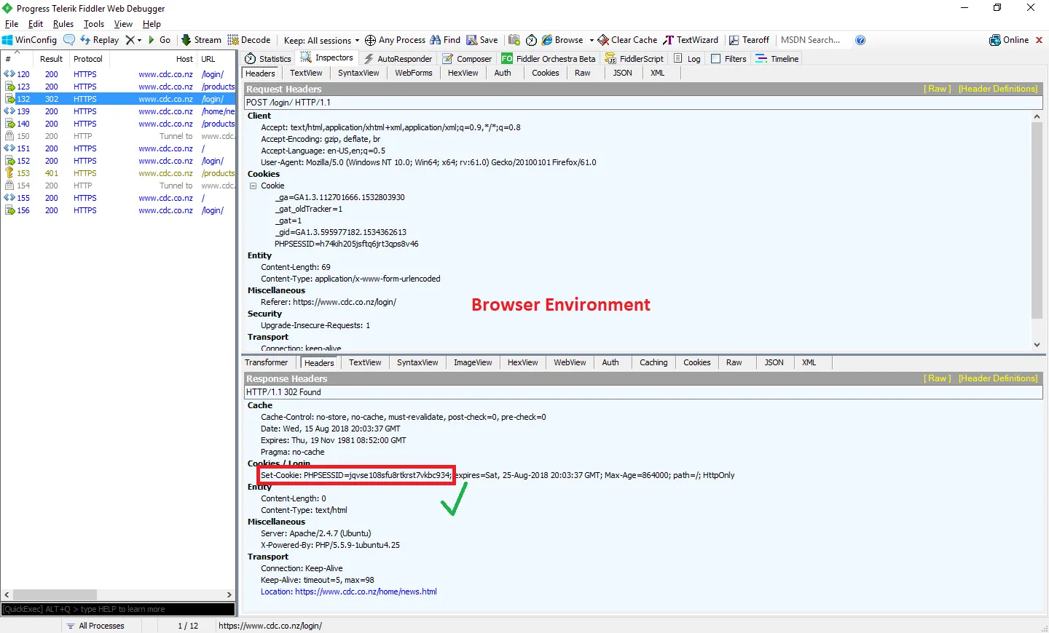This screenshot has width=1049, height=633.
Task: Open the AutoResponder tab
Action: pos(398,59)
